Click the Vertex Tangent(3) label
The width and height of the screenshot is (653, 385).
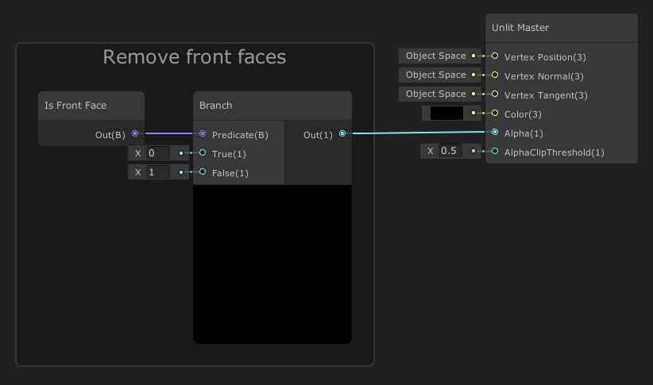pyautogui.click(x=546, y=96)
